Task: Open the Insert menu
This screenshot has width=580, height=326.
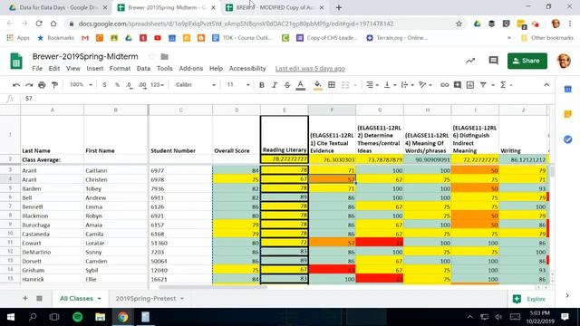Action: (94, 69)
